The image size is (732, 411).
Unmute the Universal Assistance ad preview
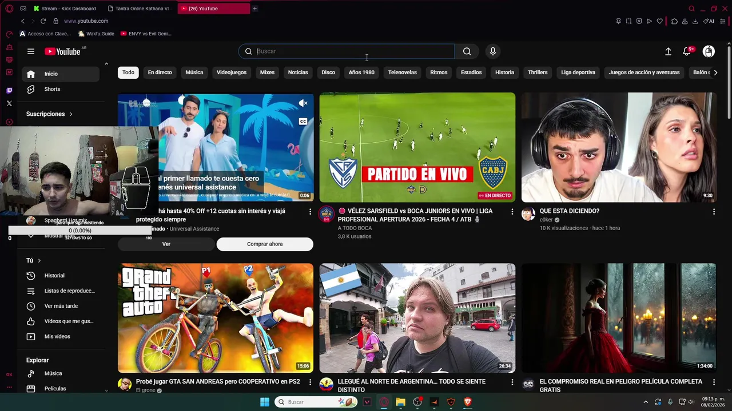(x=303, y=103)
